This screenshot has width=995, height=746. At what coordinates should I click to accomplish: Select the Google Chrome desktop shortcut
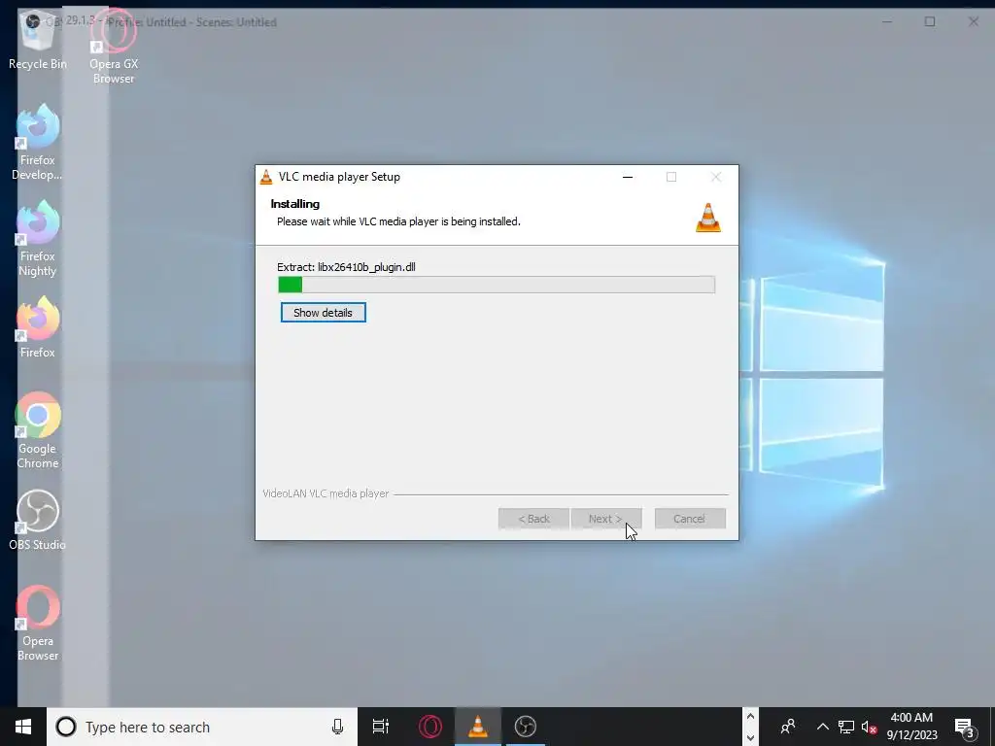(x=38, y=430)
